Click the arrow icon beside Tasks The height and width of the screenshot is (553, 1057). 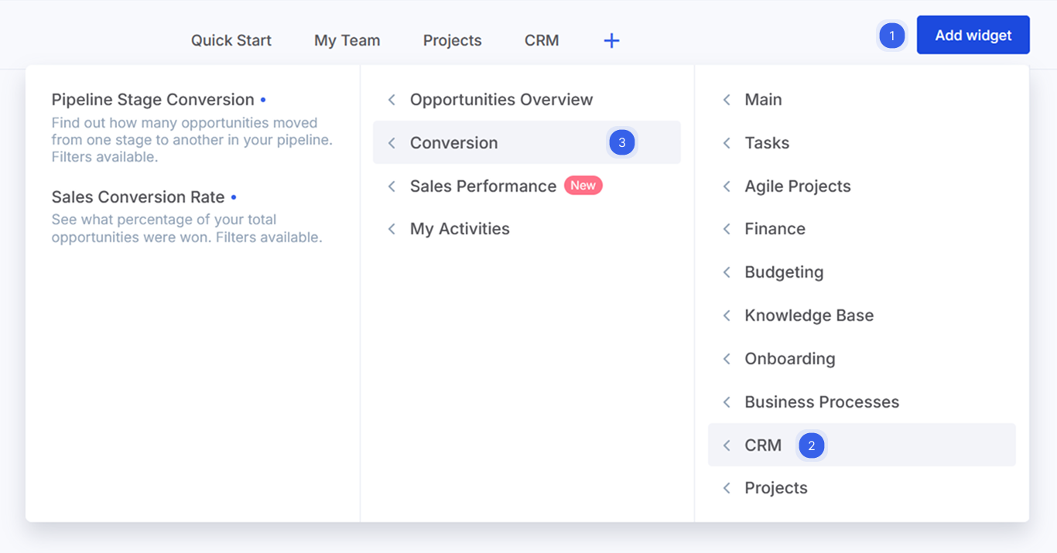(x=727, y=143)
